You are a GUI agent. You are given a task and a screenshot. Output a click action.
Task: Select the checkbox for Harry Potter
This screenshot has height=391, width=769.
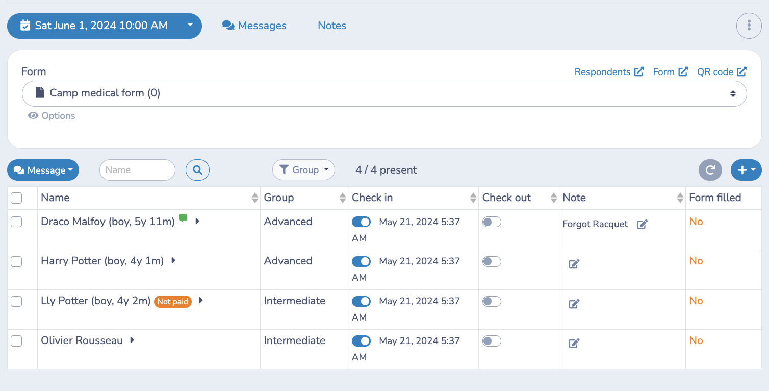tap(16, 261)
